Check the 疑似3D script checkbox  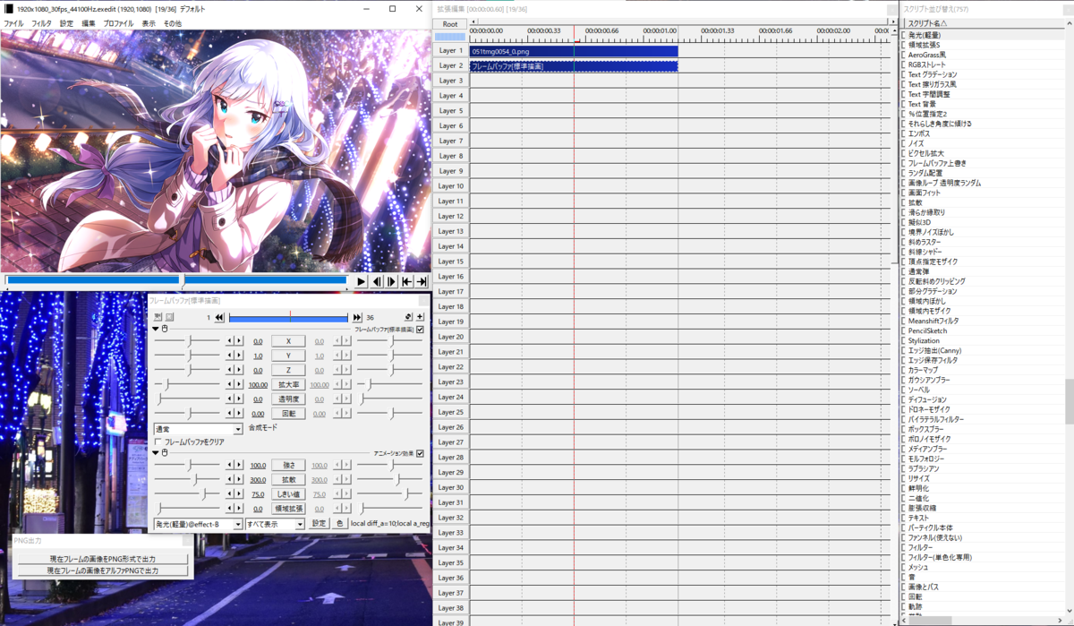point(903,222)
